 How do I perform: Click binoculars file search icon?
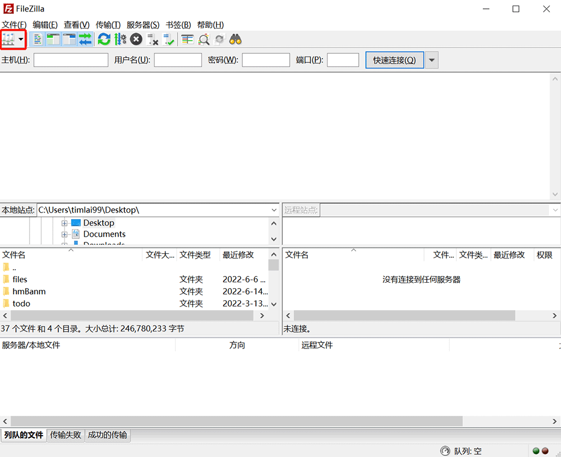click(x=236, y=39)
